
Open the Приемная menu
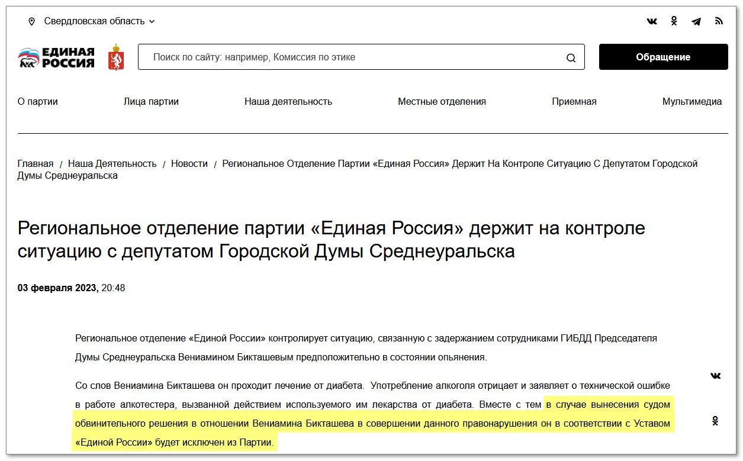click(574, 101)
